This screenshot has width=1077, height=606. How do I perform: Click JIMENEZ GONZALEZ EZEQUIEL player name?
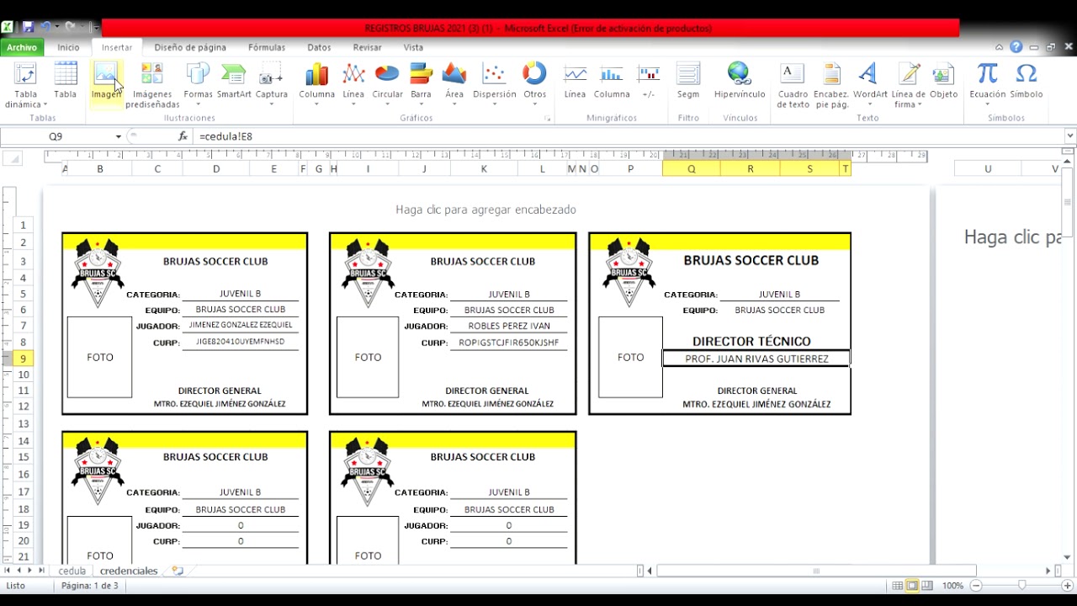point(241,325)
